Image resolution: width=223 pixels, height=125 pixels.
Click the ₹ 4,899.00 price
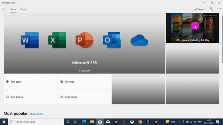tap(84, 71)
